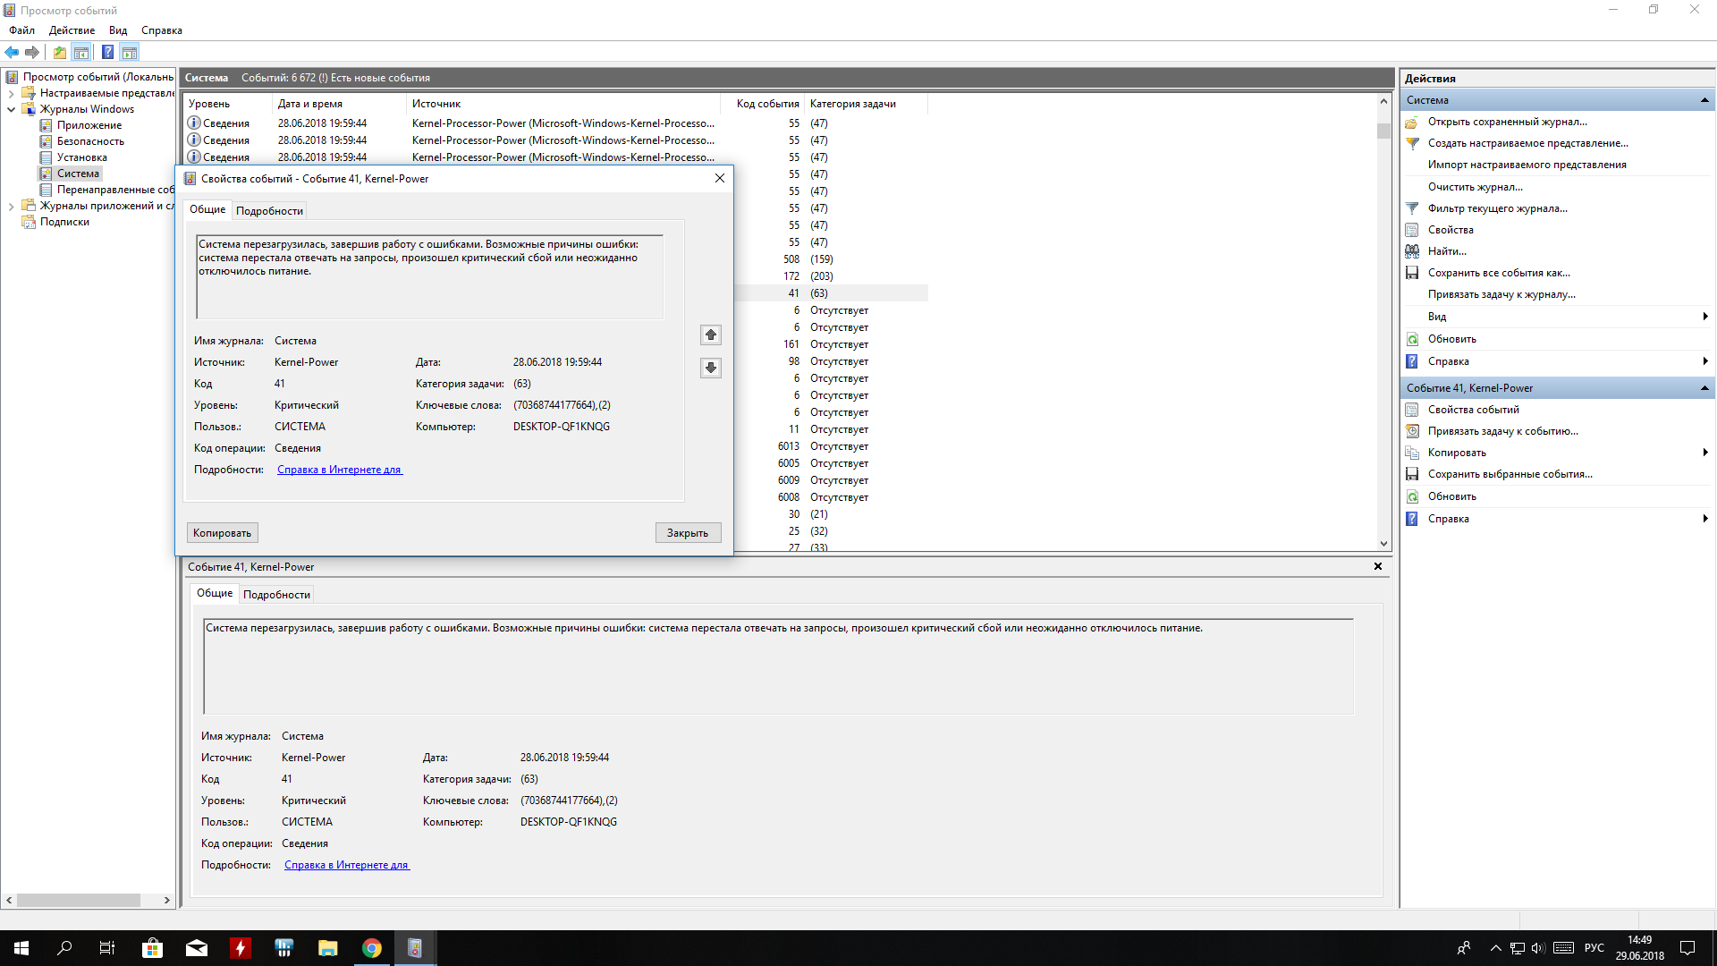Select the Безопасность log in tree
1717x966 pixels.
(x=90, y=141)
